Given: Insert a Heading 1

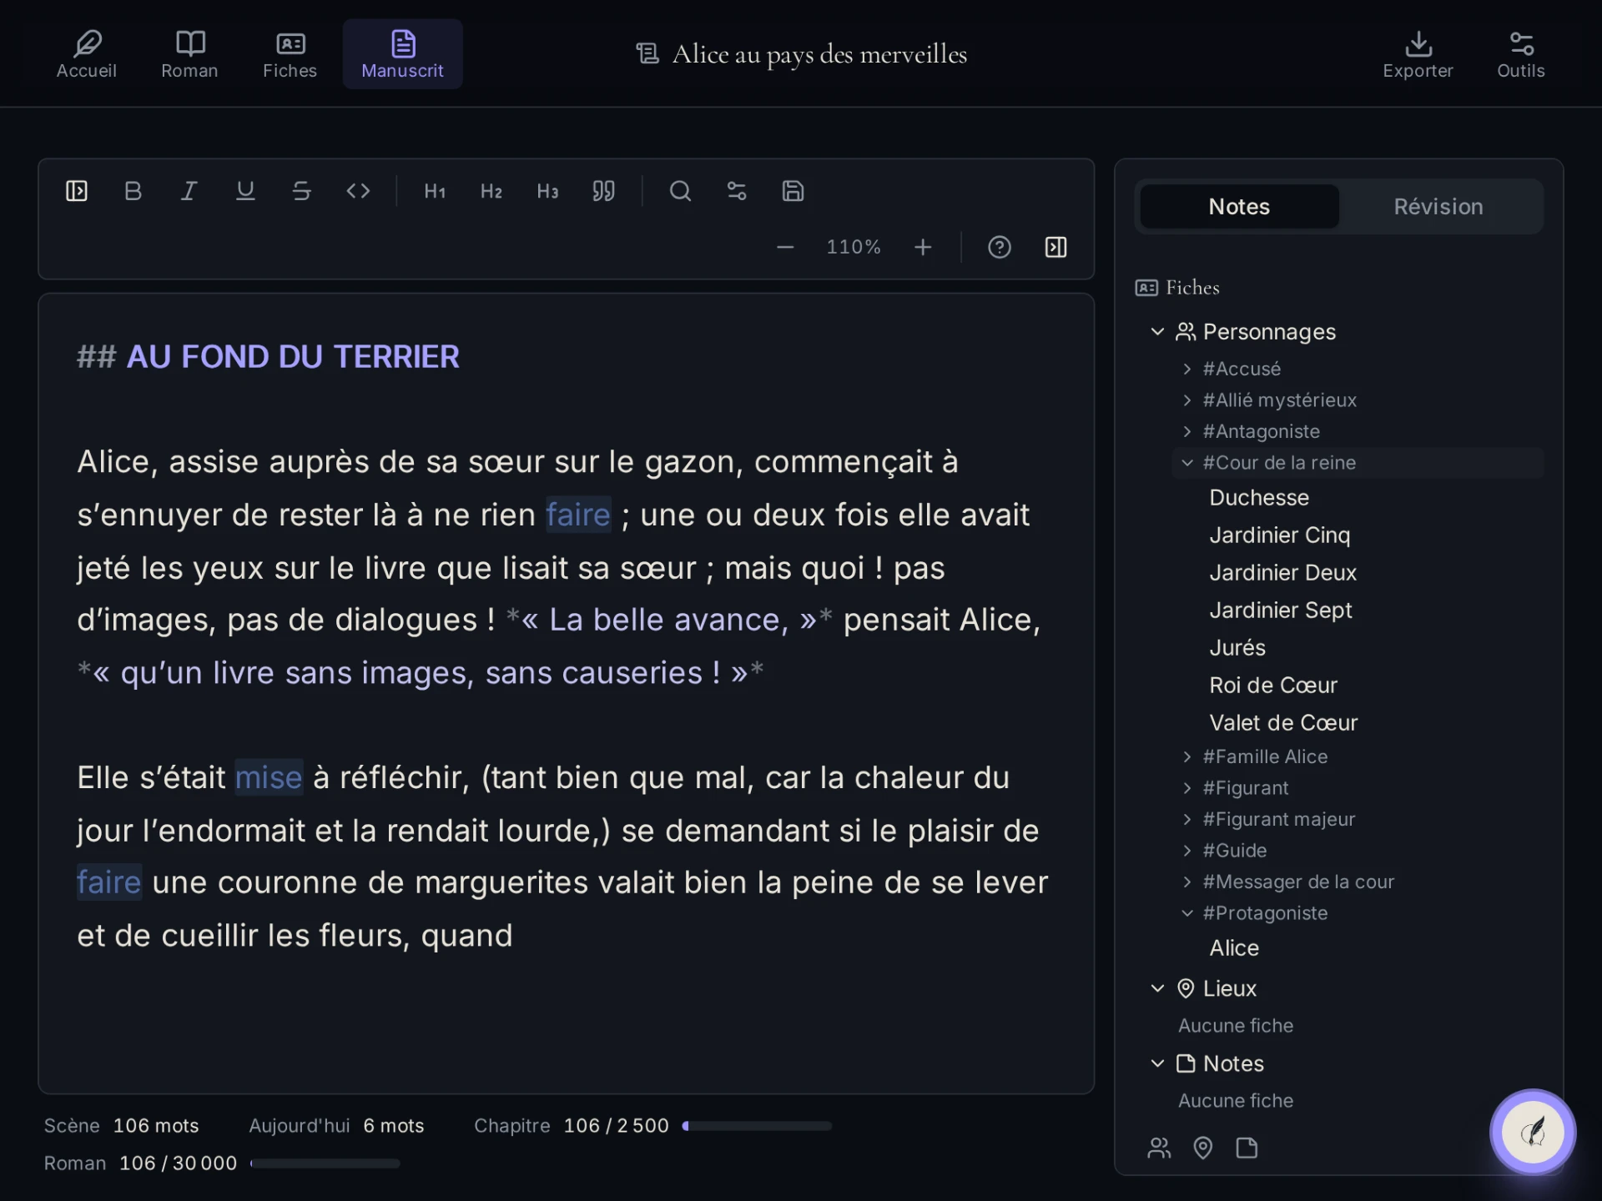Looking at the screenshot, I should [x=435, y=191].
